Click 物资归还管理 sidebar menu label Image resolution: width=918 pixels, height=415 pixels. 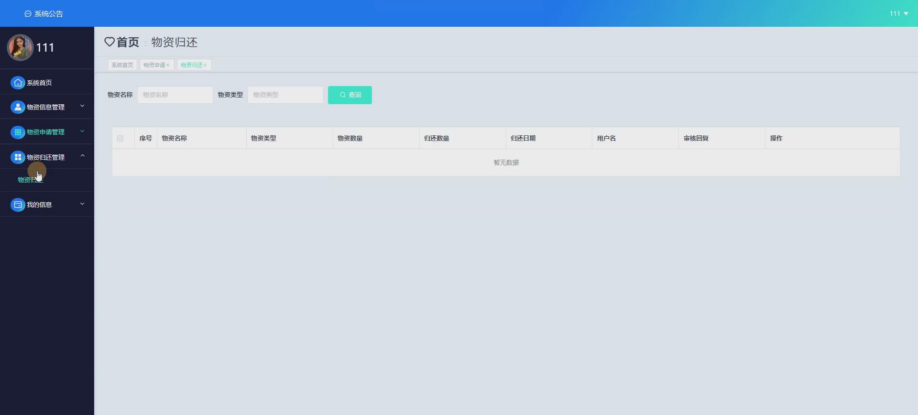click(x=45, y=157)
